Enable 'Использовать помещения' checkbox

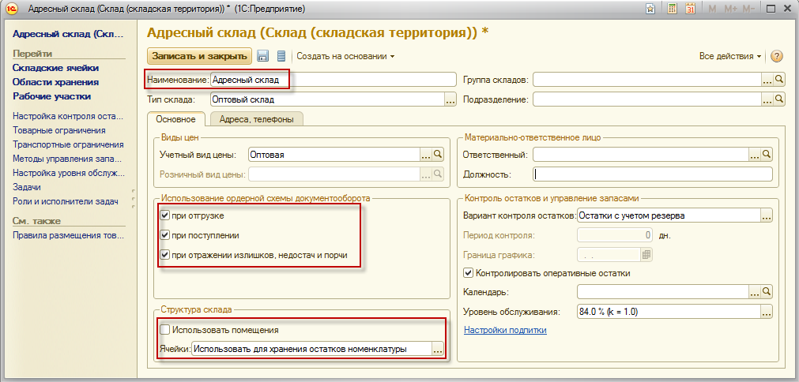click(164, 329)
